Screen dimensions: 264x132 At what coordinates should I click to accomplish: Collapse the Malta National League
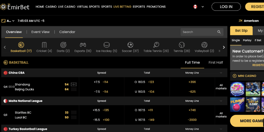pyautogui.click(x=221, y=101)
